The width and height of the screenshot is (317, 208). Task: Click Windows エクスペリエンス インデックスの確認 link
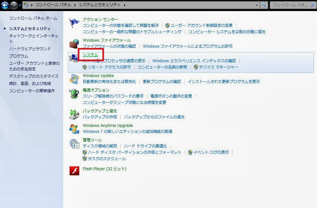pos(194,61)
